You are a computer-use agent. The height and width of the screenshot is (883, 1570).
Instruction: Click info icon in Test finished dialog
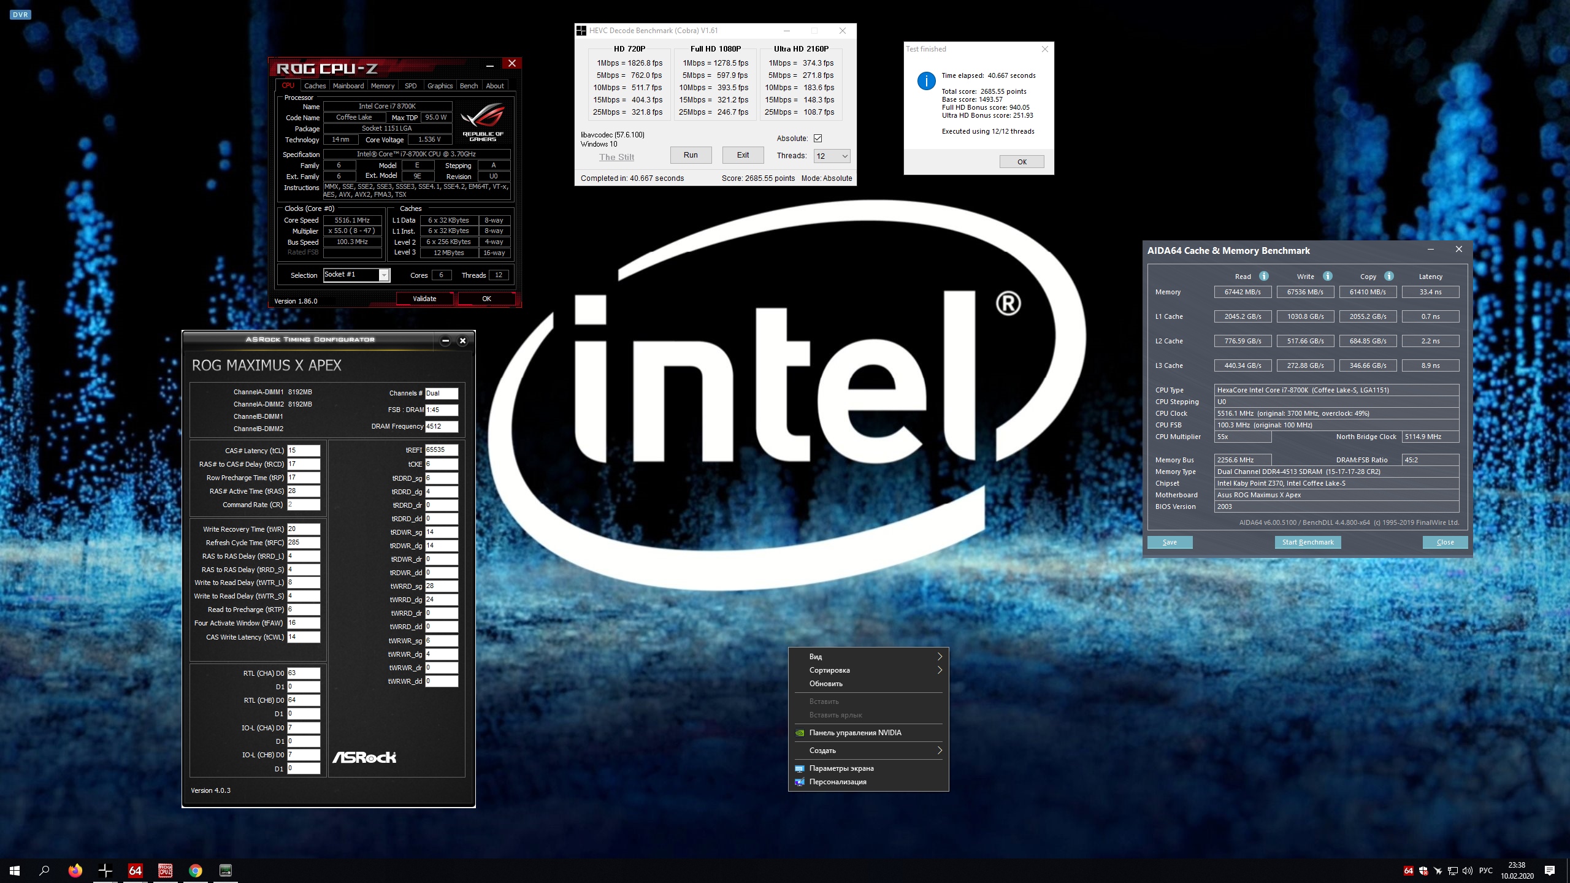pyautogui.click(x=926, y=81)
